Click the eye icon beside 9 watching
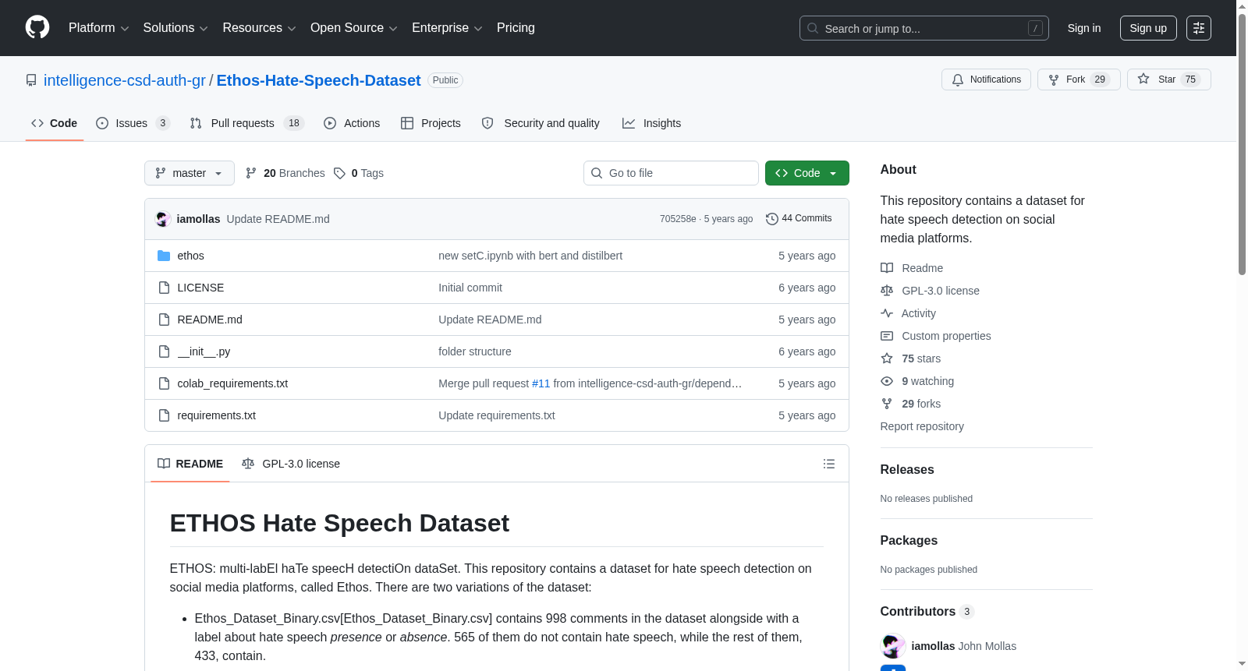Image resolution: width=1248 pixels, height=671 pixels. [x=887, y=381]
